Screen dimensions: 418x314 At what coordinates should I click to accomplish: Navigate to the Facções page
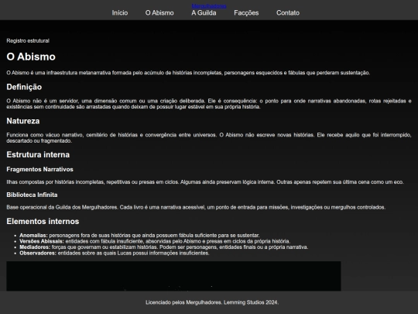(246, 13)
